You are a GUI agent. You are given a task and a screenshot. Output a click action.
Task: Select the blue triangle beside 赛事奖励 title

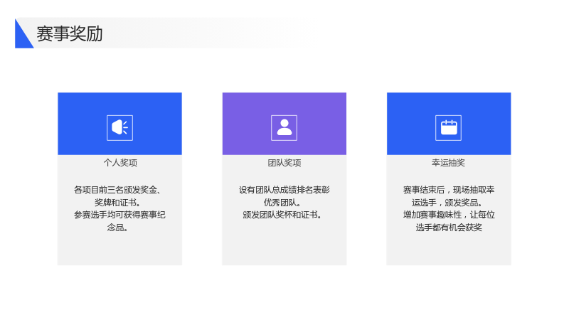tap(24, 33)
